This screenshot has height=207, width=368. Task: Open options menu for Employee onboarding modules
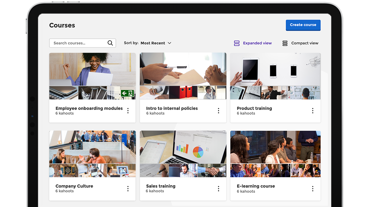(x=128, y=111)
